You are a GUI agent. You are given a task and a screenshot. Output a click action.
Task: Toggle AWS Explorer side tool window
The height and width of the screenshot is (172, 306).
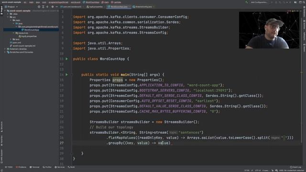tap(1, 156)
